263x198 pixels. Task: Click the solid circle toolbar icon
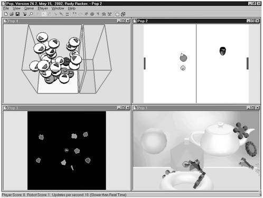point(92,14)
